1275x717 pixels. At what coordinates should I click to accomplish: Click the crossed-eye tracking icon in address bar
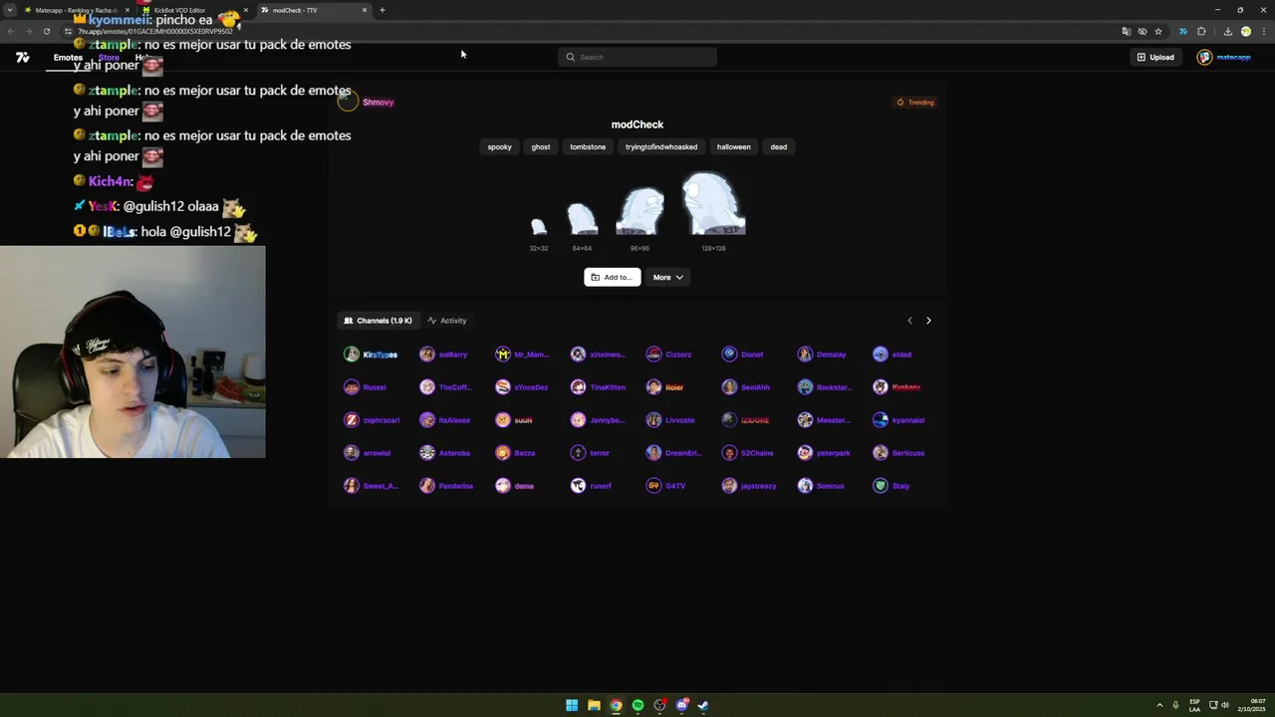pos(1143,31)
